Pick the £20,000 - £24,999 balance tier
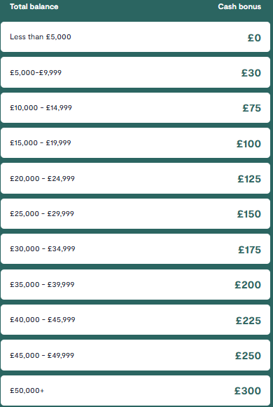 136,178
